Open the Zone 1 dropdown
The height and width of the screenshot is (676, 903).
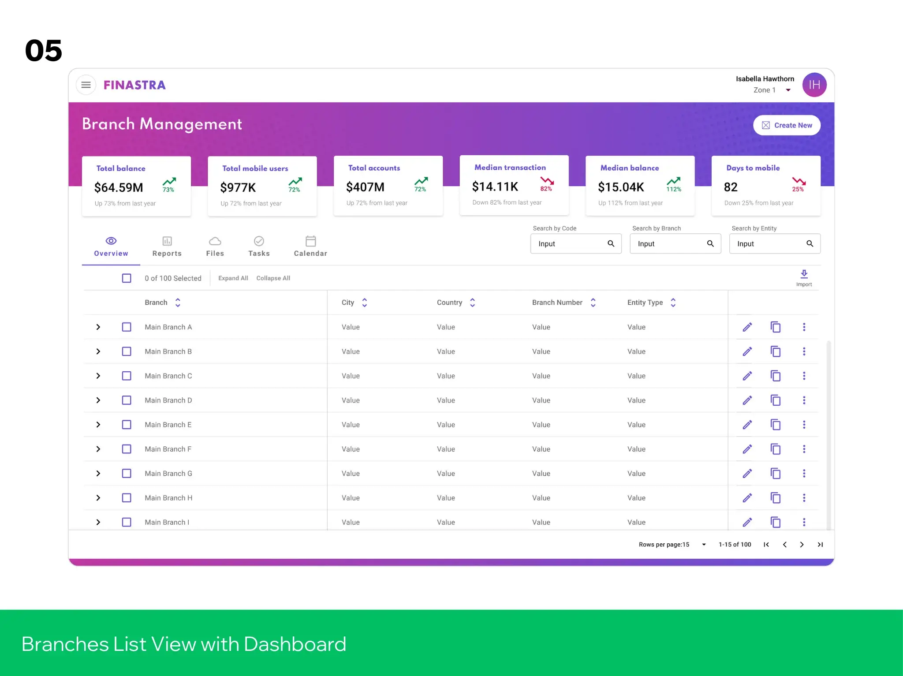[x=788, y=90]
